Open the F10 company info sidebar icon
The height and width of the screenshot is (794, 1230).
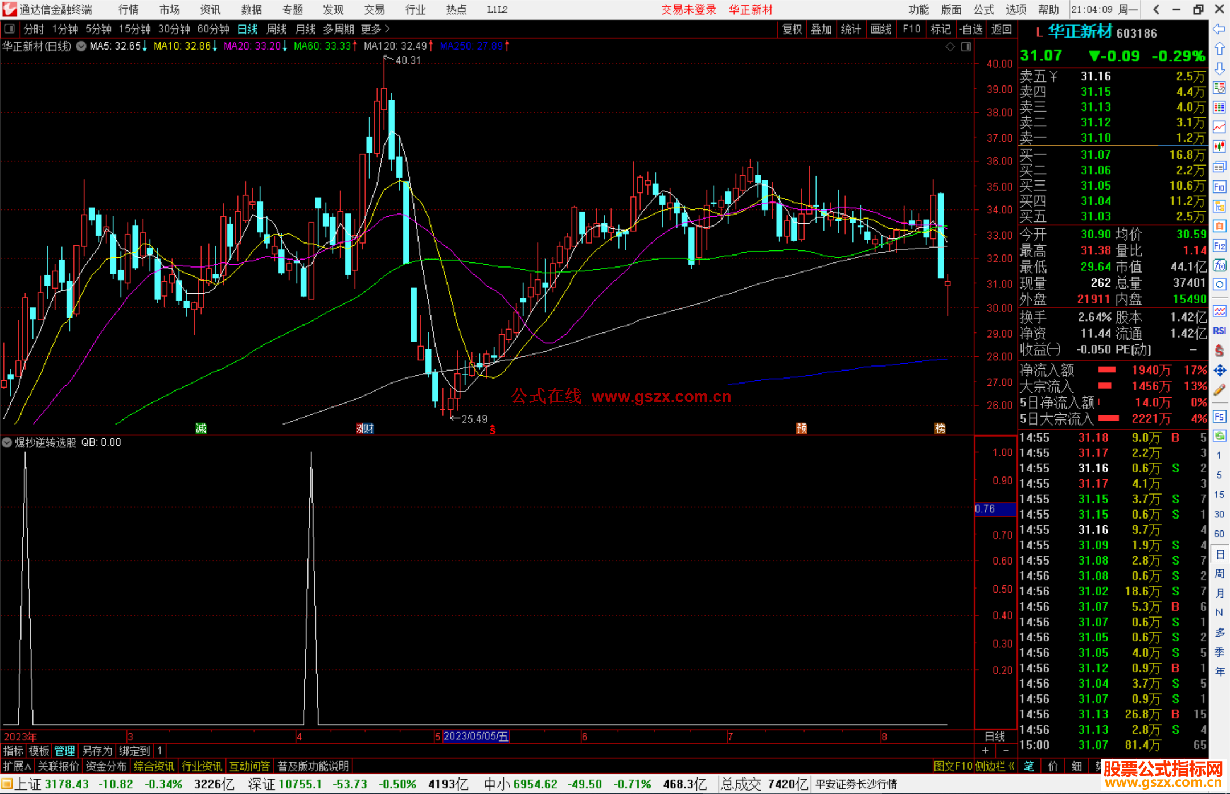(x=1219, y=187)
